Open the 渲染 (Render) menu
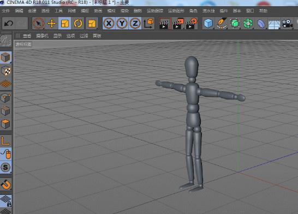Screen dimensions: 298x214 coord(124,11)
